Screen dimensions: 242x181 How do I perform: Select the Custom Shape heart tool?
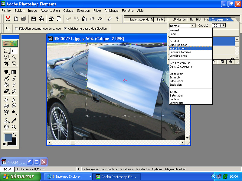click(6, 72)
